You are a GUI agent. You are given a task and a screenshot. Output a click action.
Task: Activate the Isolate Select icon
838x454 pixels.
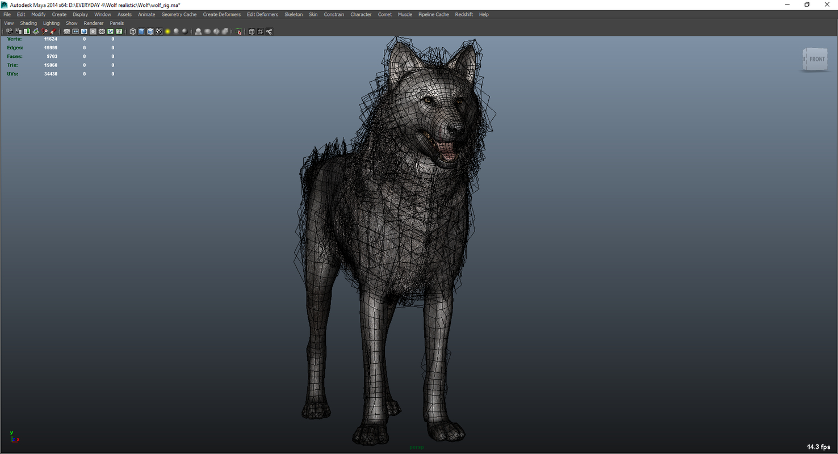(238, 31)
